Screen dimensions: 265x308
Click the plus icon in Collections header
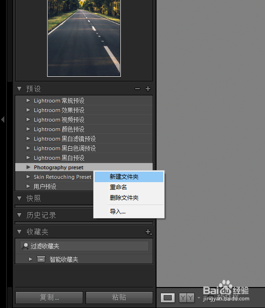[x=148, y=232]
